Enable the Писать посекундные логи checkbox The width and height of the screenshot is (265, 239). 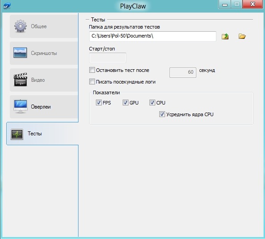pos(92,82)
